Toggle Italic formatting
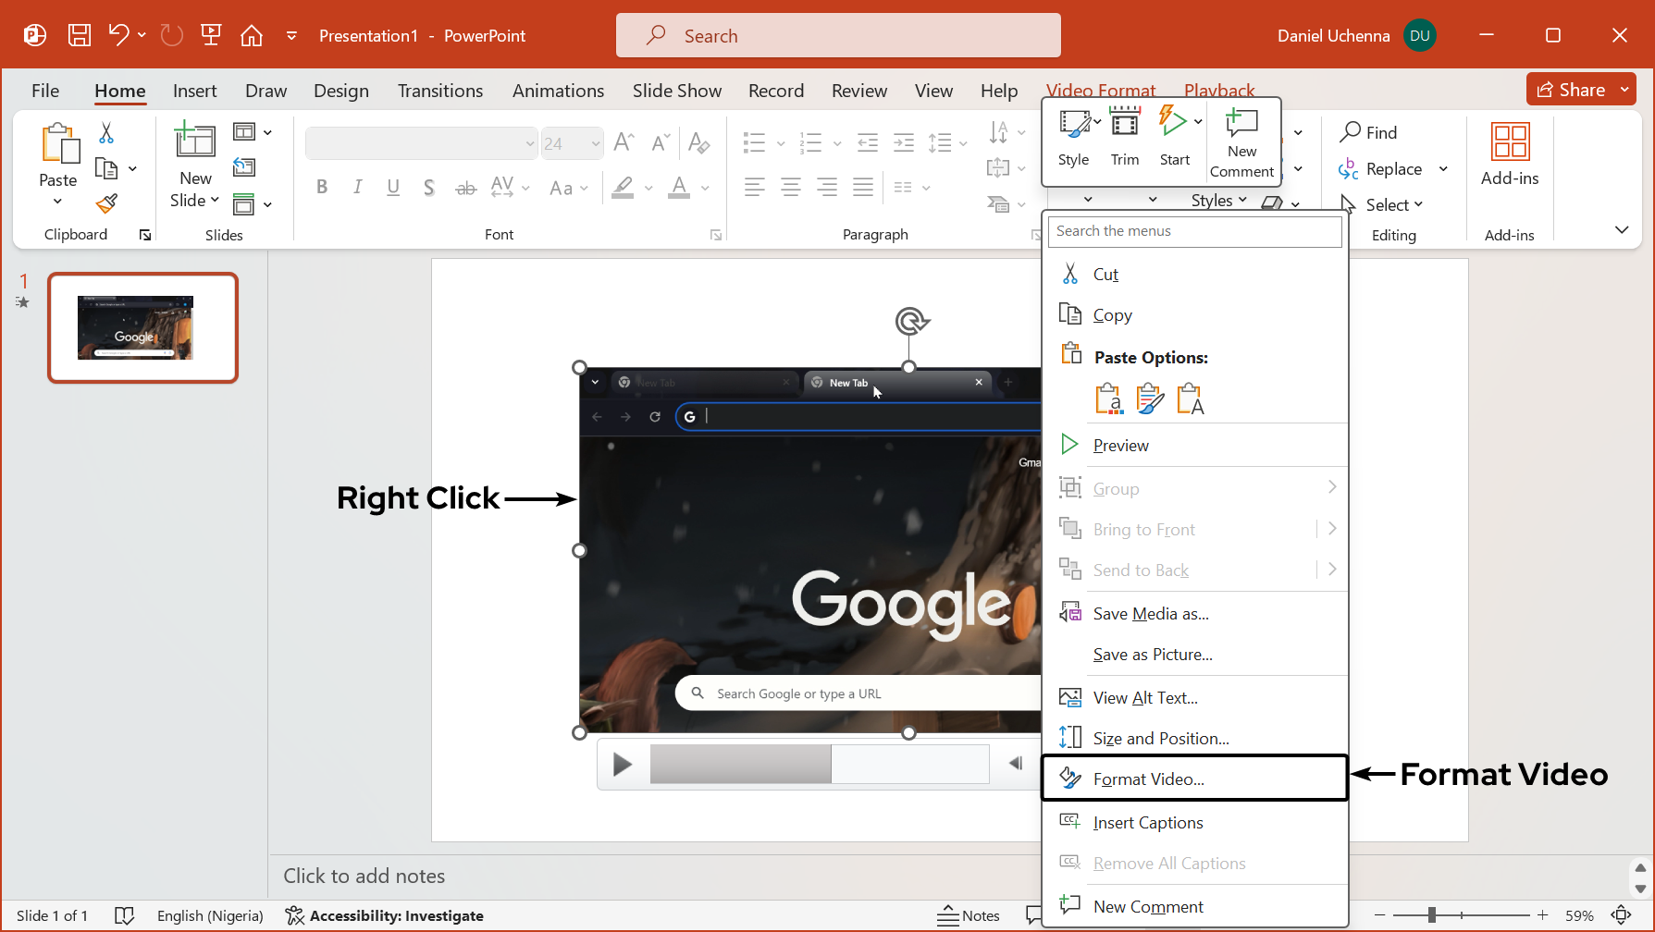 (357, 188)
